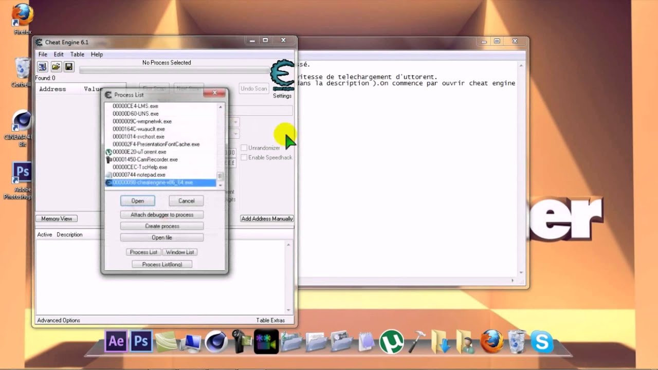Click the Corbeille desktop icon
Image resolution: width=658 pixels, height=370 pixels.
(x=22, y=72)
